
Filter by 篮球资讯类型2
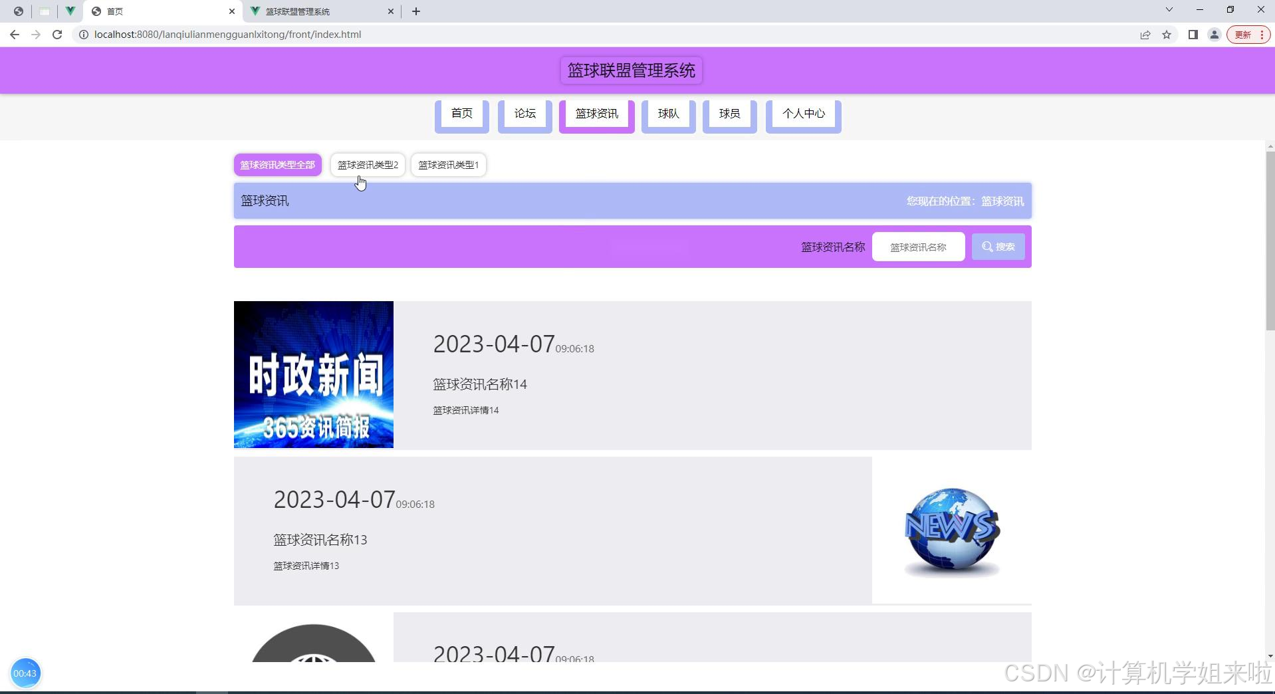[368, 165]
